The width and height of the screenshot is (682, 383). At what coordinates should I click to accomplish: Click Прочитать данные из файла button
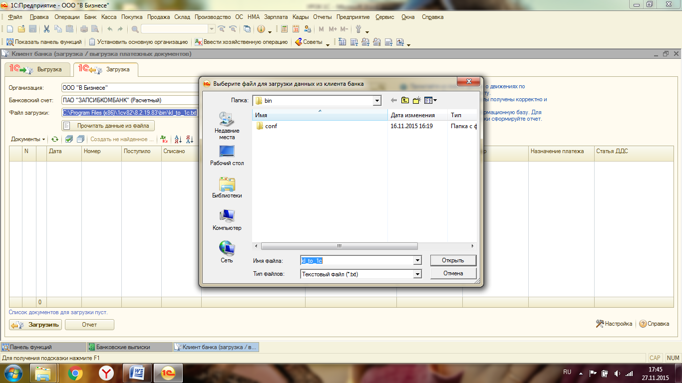[108, 126]
